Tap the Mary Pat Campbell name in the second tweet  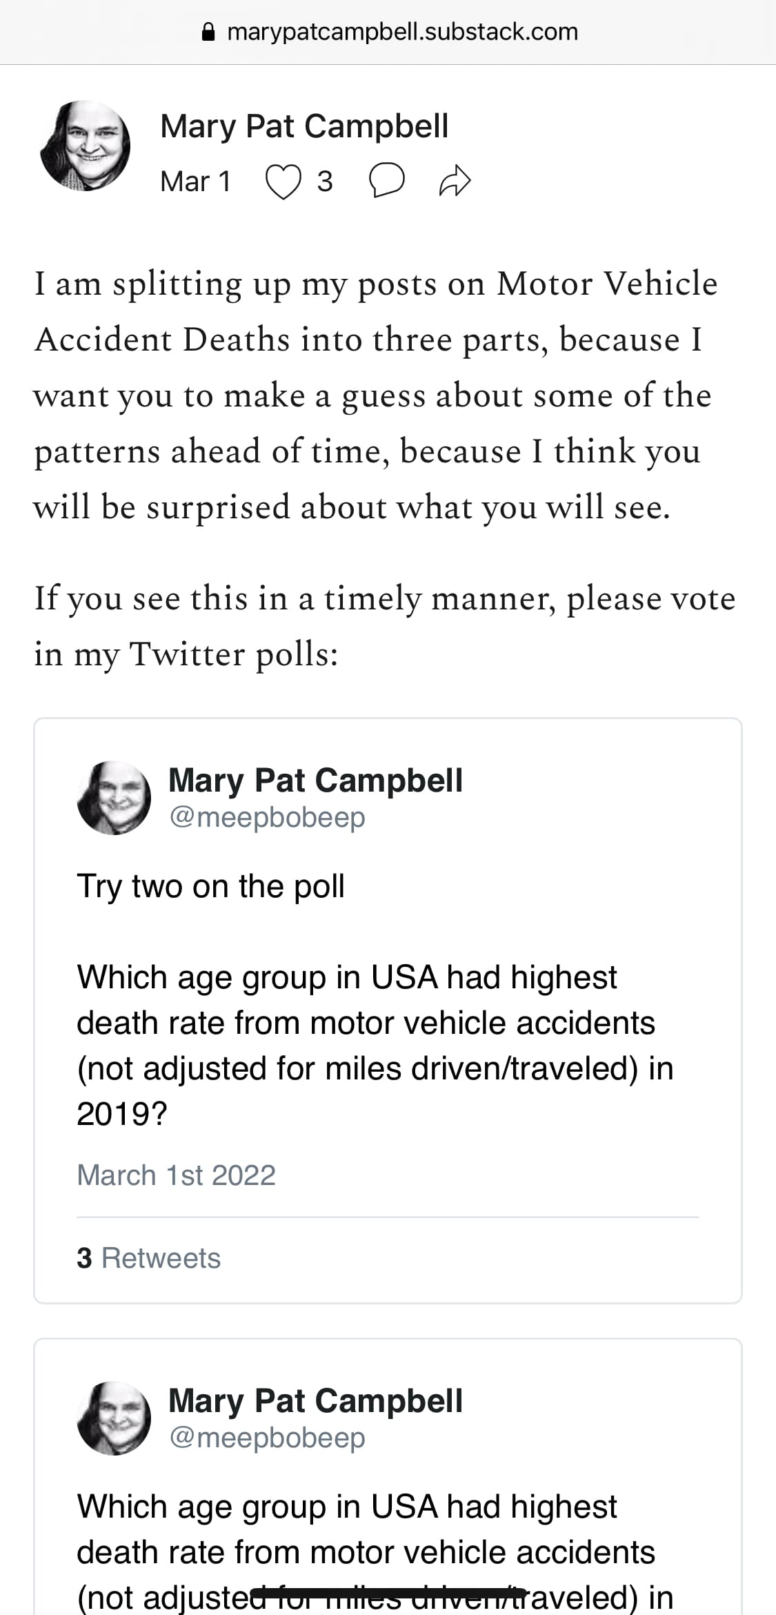315,1400
